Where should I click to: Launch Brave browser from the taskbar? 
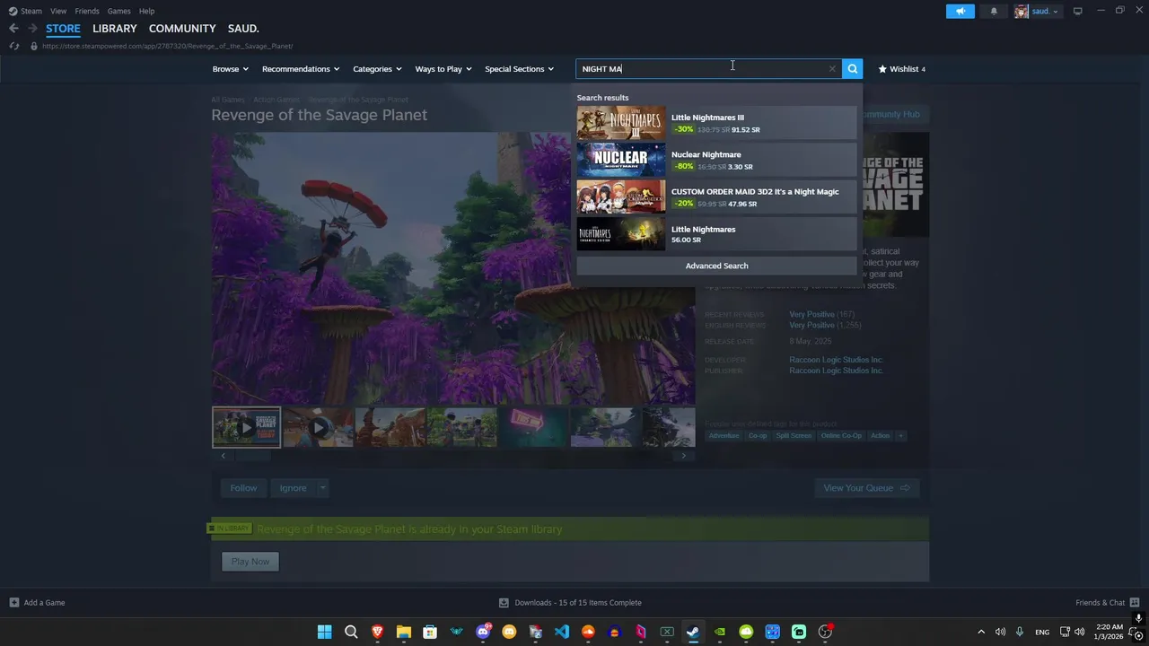[x=377, y=632]
